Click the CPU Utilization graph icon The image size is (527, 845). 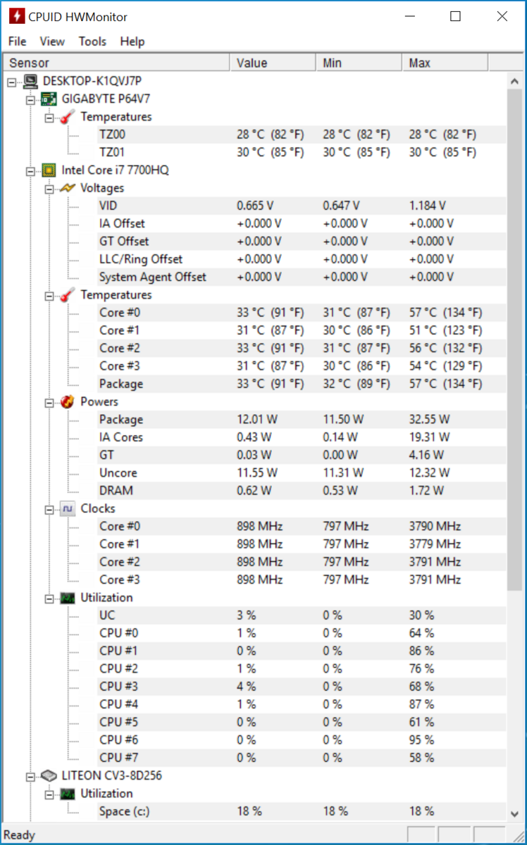68,597
